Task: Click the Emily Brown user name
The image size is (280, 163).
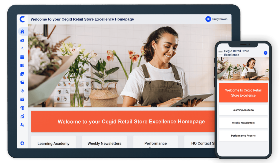Action: pos(220,19)
